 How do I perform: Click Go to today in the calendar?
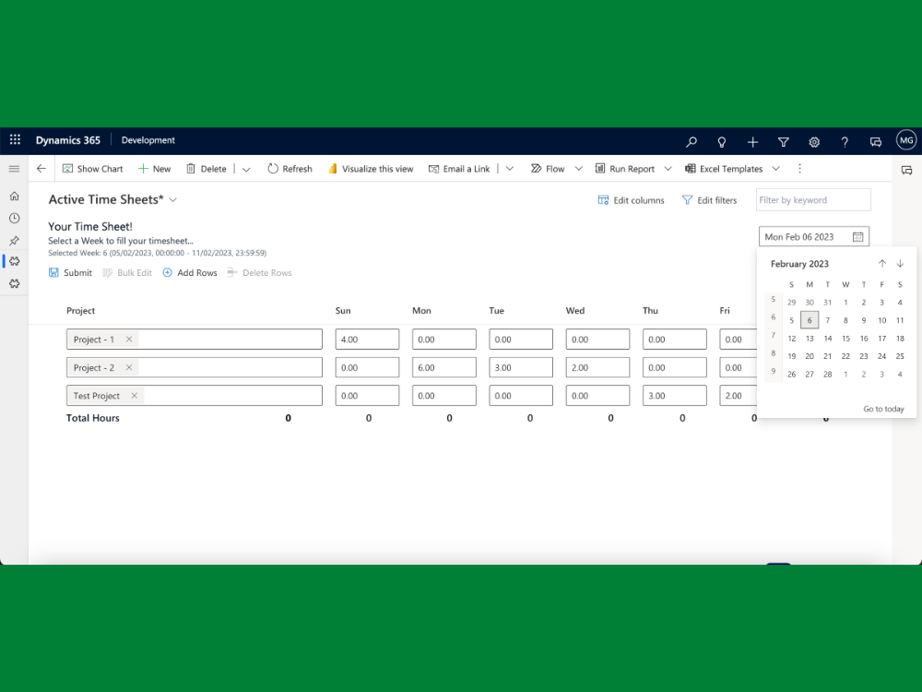(x=883, y=409)
